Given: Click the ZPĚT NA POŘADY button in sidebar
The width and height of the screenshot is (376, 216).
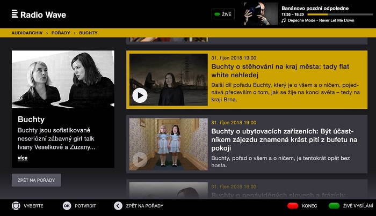Looking at the screenshot, I should 37,180.
